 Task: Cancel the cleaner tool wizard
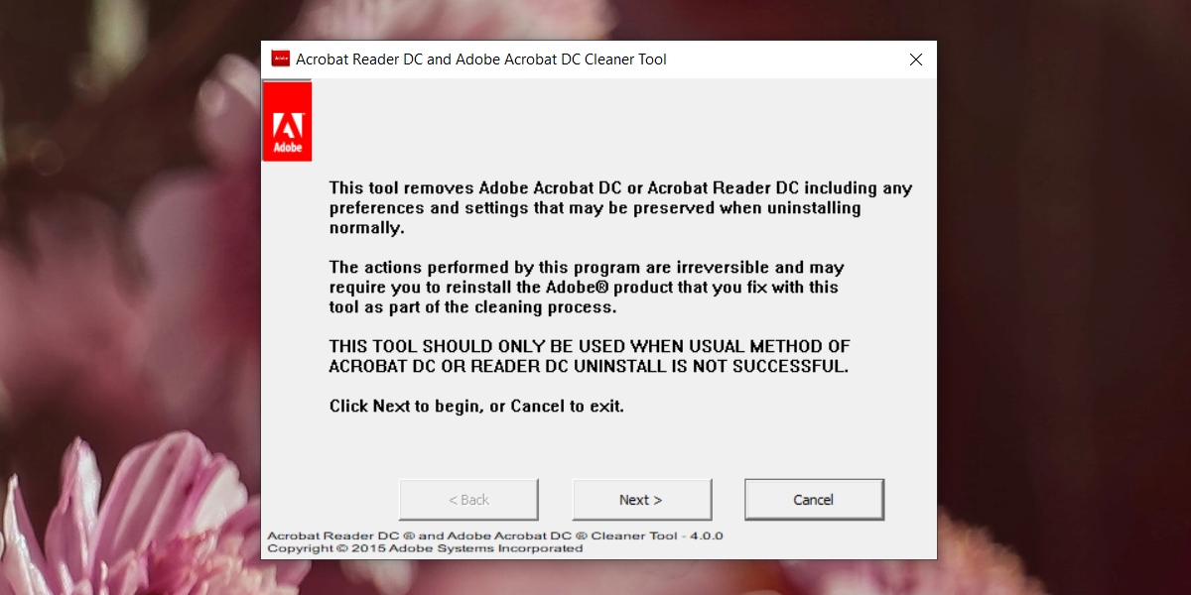(814, 500)
